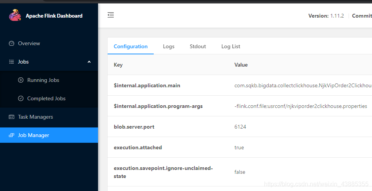This screenshot has width=372, height=191.
Task: Select Job Manager in sidebar
Action: pos(49,135)
